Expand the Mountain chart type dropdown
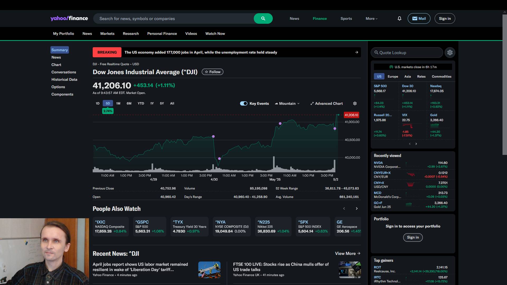The image size is (507, 285). 287,103
